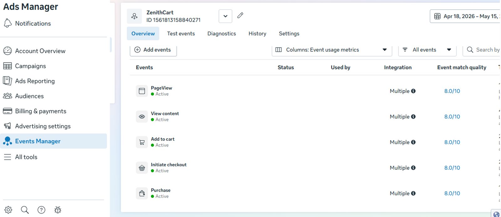Go to Campaigns in sidebar
The width and height of the screenshot is (501, 217).
click(x=54, y=66)
